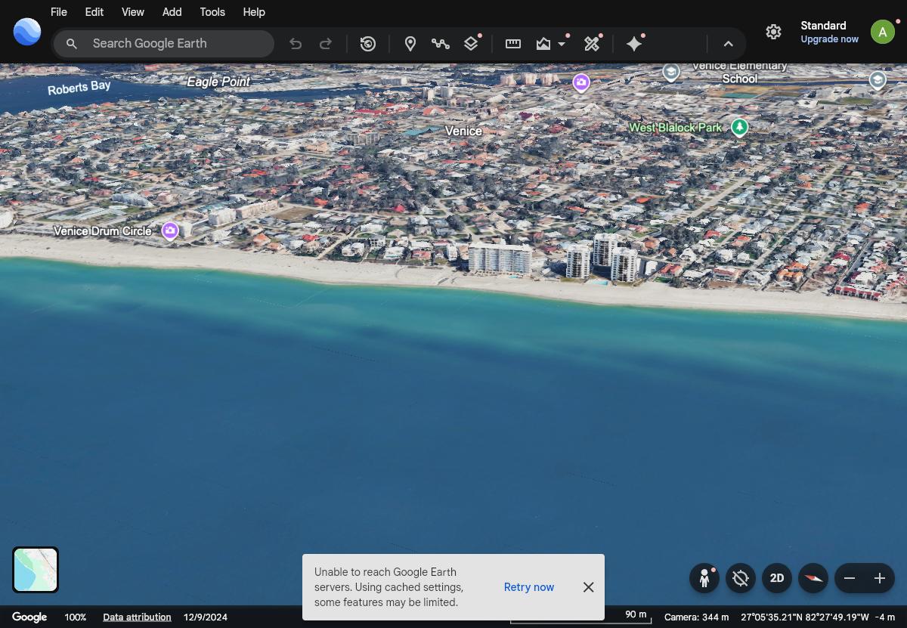Viewport: 907px width, 628px height.
Task: Click Retry now in the notification
Action: pos(529,587)
